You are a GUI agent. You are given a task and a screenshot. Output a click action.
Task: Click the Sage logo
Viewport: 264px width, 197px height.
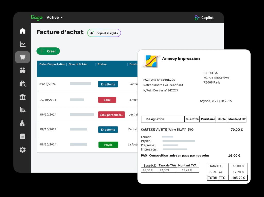tap(37, 18)
